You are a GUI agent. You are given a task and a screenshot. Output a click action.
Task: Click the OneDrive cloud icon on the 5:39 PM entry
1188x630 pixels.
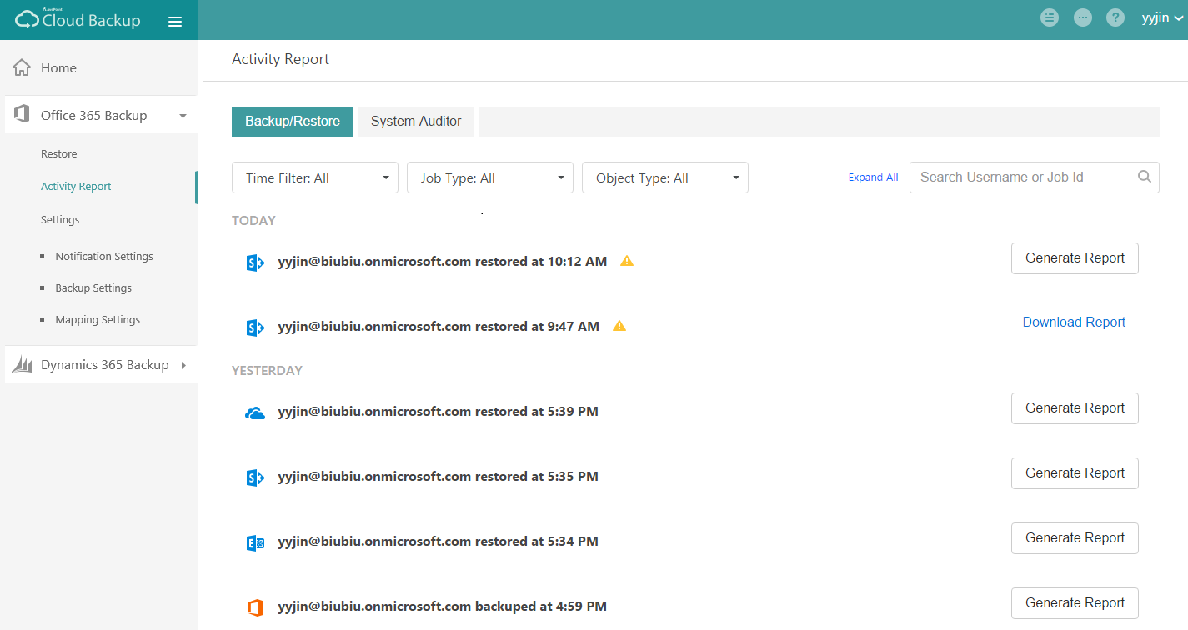pos(255,410)
